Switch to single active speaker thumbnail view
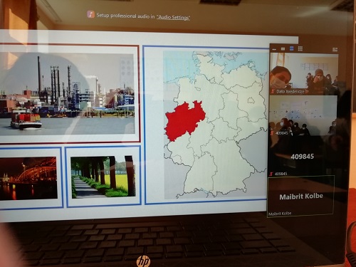The height and width of the screenshot is (267, 356). 283,48
